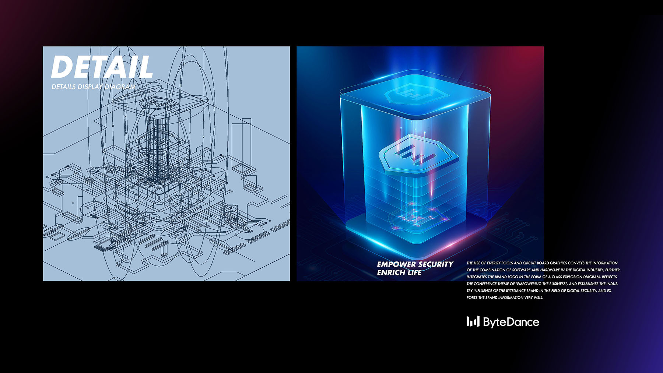
Task: Click the line 'PORTS THE BRAND INFORMATION VERY WELL.'
Action: tap(505, 298)
